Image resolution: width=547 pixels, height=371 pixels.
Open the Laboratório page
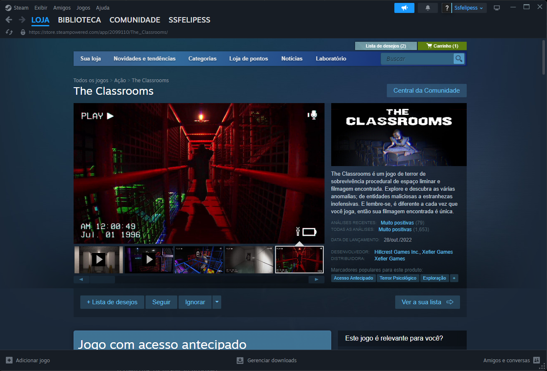click(331, 59)
